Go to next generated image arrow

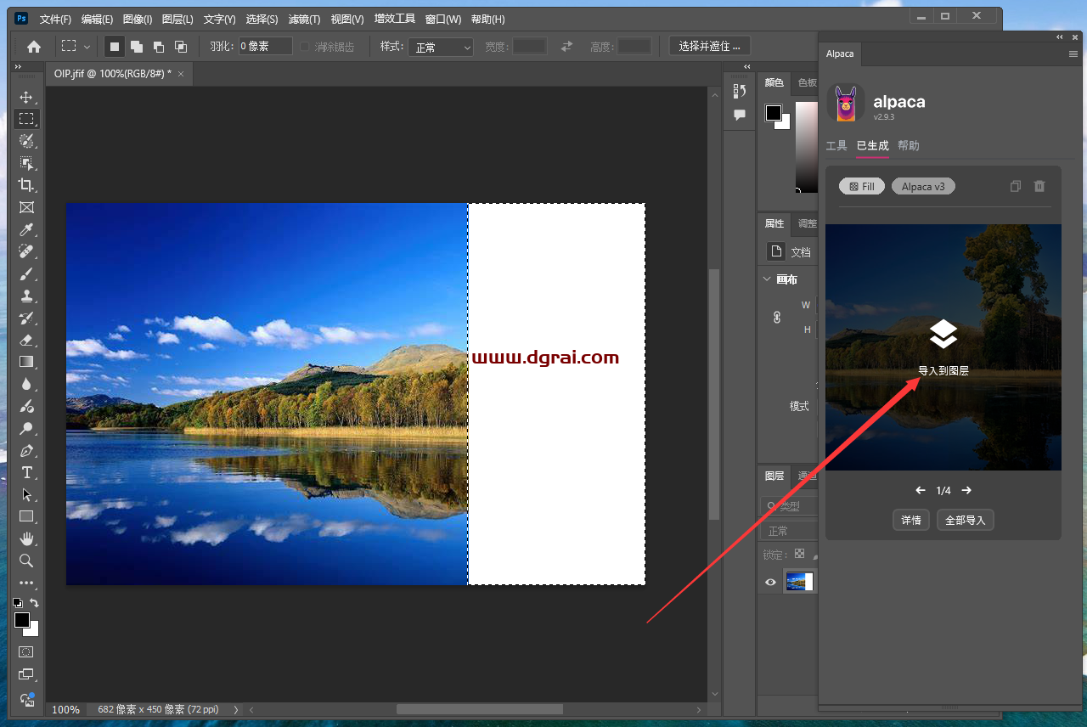coord(966,490)
